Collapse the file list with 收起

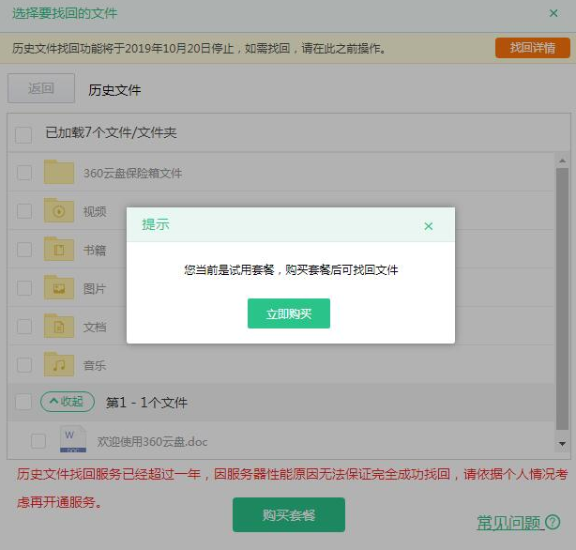(68, 402)
